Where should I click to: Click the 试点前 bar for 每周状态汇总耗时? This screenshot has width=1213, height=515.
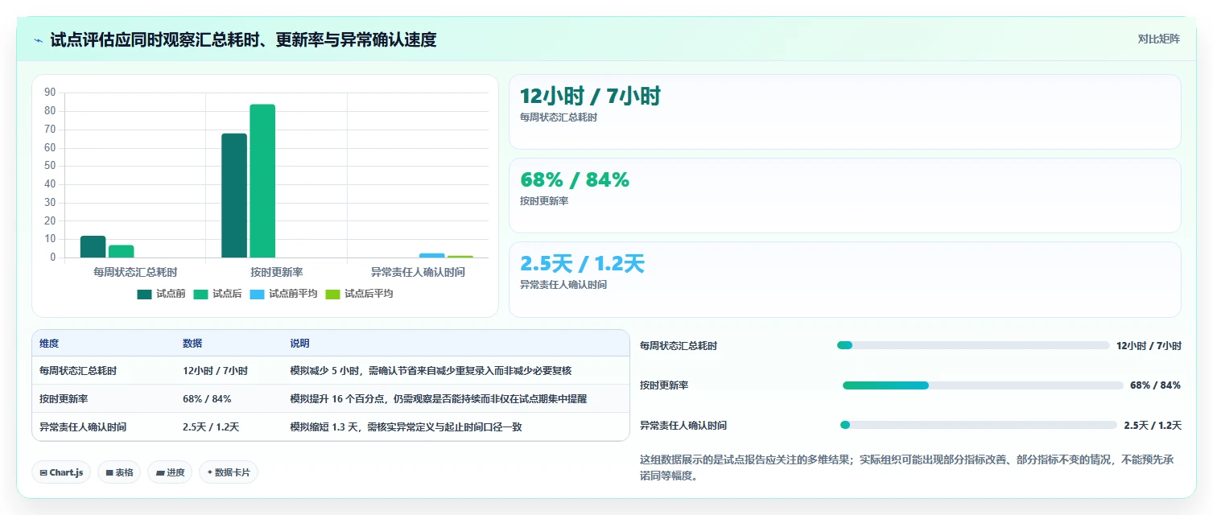click(x=93, y=247)
